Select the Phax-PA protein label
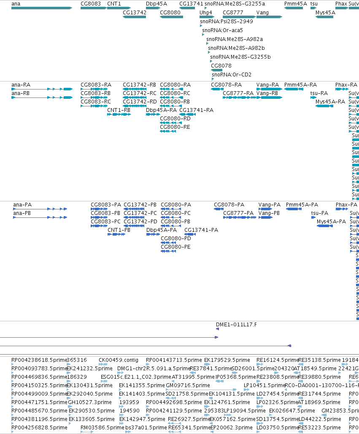 [346, 205]
